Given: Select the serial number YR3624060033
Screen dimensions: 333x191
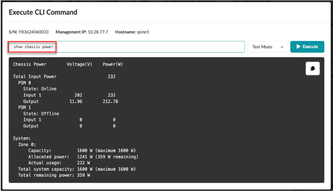Looking at the screenshot, I should (x=33, y=32).
